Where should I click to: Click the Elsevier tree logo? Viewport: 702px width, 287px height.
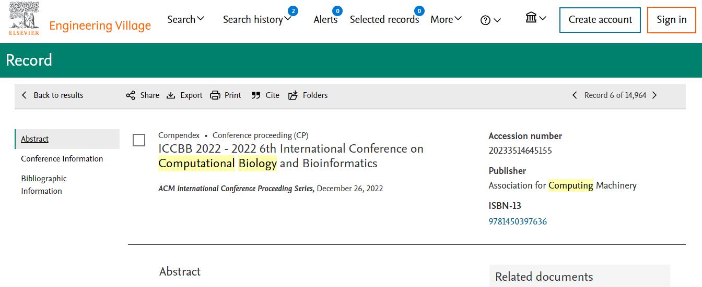point(24,18)
